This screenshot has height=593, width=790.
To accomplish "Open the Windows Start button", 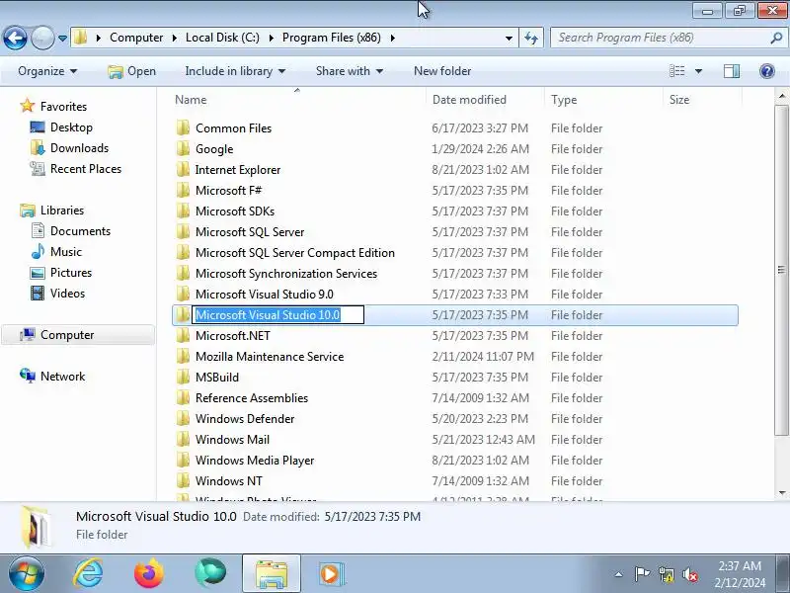I will click(x=27, y=573).
